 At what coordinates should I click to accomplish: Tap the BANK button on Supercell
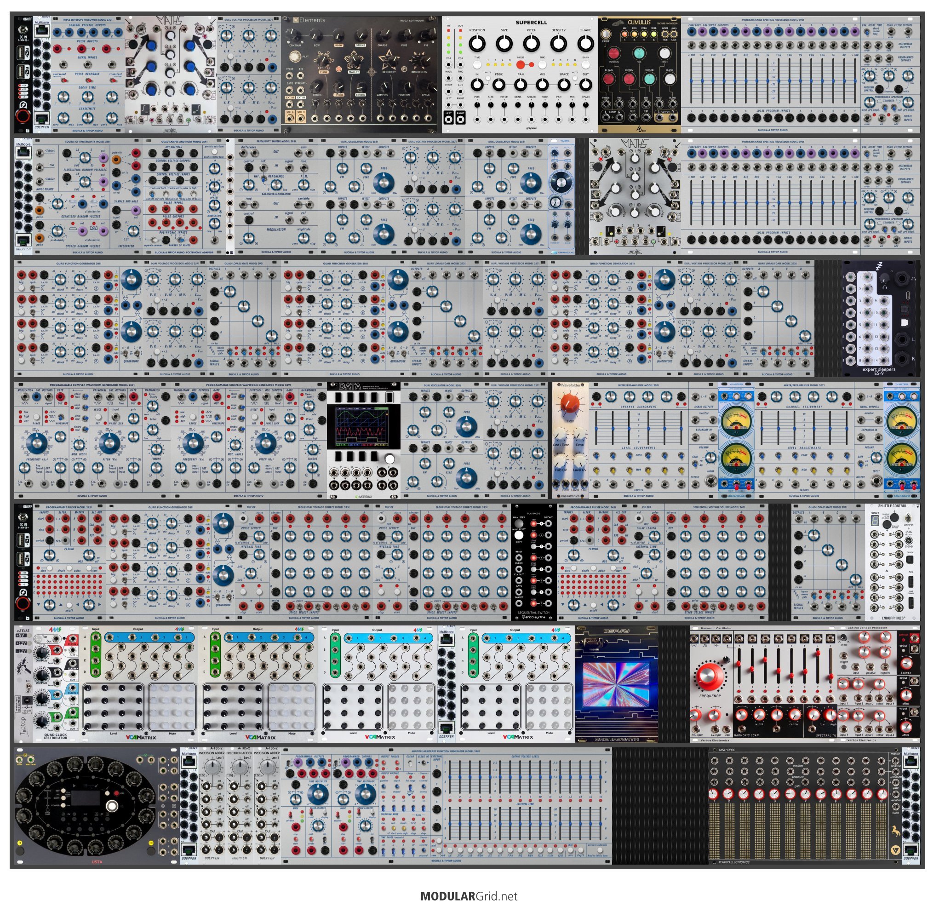click(585, 65)
